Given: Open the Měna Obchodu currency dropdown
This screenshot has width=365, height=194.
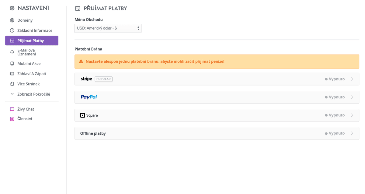Looking at the screenshot, I should 108,28.
